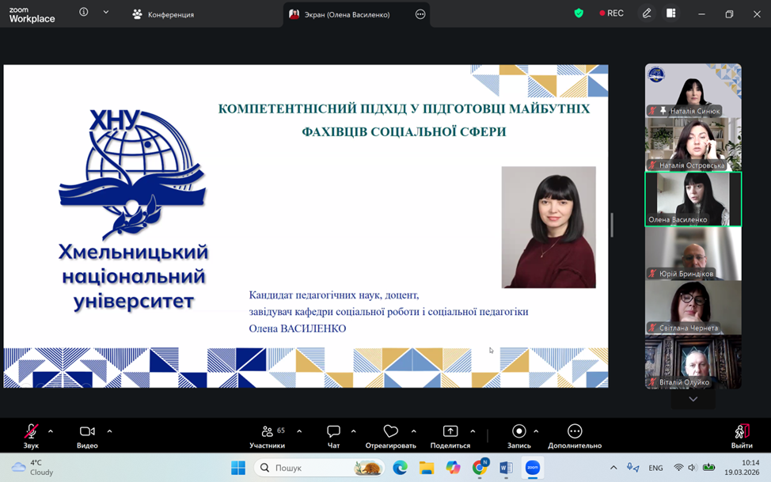Click the REC recording indicator
This screenshot has width=771, height=482.
point(611,13)
